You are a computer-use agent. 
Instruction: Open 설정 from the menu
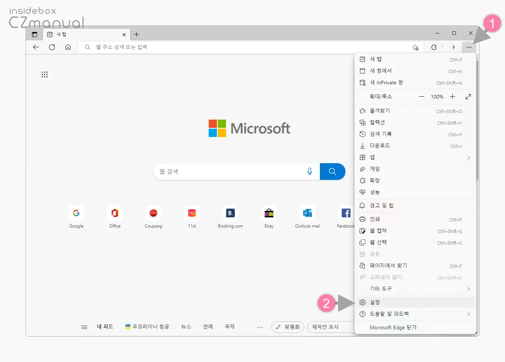coord(415,302)
